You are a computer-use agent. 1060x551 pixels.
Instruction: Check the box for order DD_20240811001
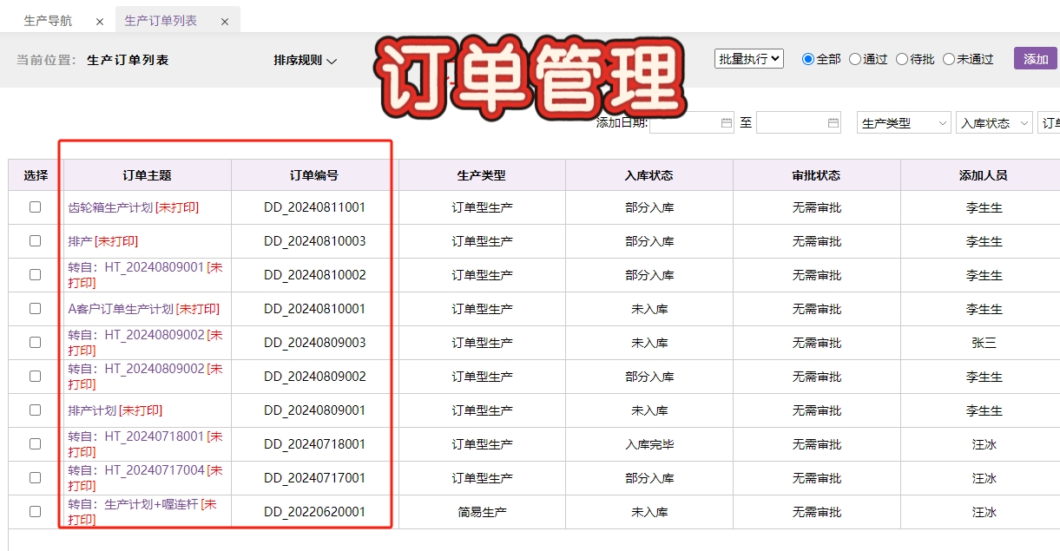36,207
